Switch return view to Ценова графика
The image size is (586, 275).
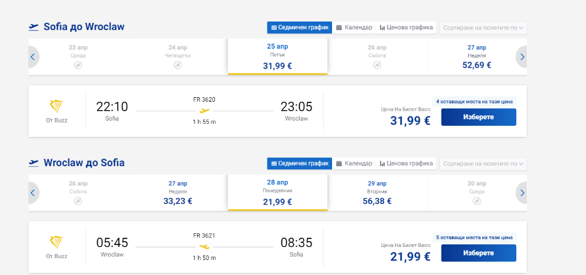406,163
